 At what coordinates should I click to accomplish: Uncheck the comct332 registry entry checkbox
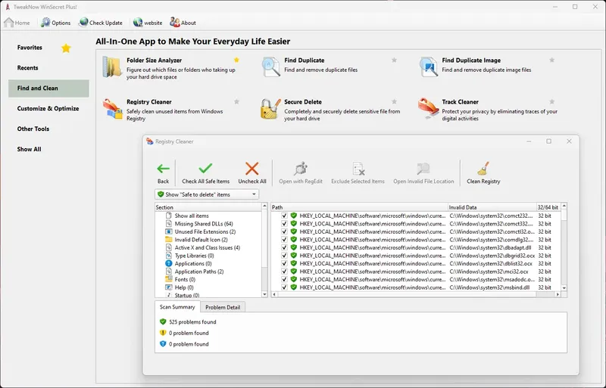pyautogui.click(x=285, y=224)
